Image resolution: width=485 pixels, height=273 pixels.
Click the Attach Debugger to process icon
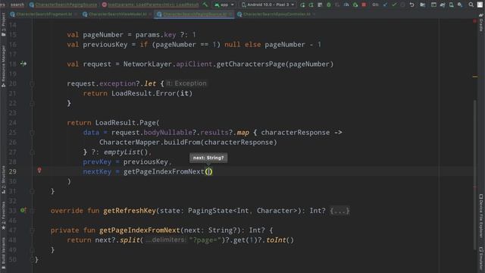[x=355, y=5]
